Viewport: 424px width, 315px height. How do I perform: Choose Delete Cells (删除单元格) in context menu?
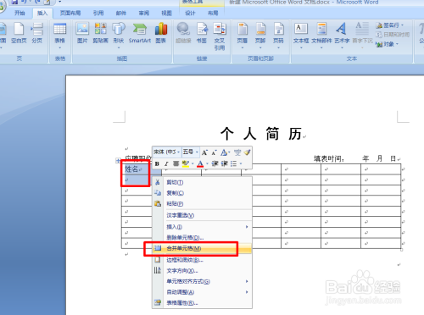click(202, 238)
